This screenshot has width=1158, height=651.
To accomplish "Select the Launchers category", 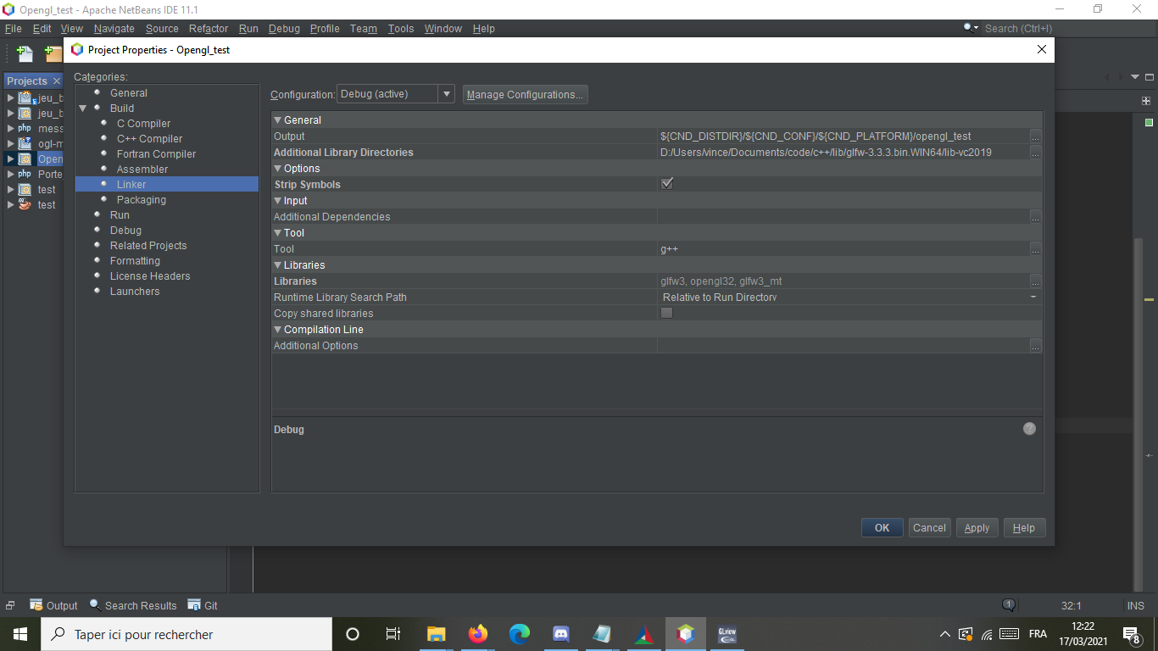I will click(135, 292).
